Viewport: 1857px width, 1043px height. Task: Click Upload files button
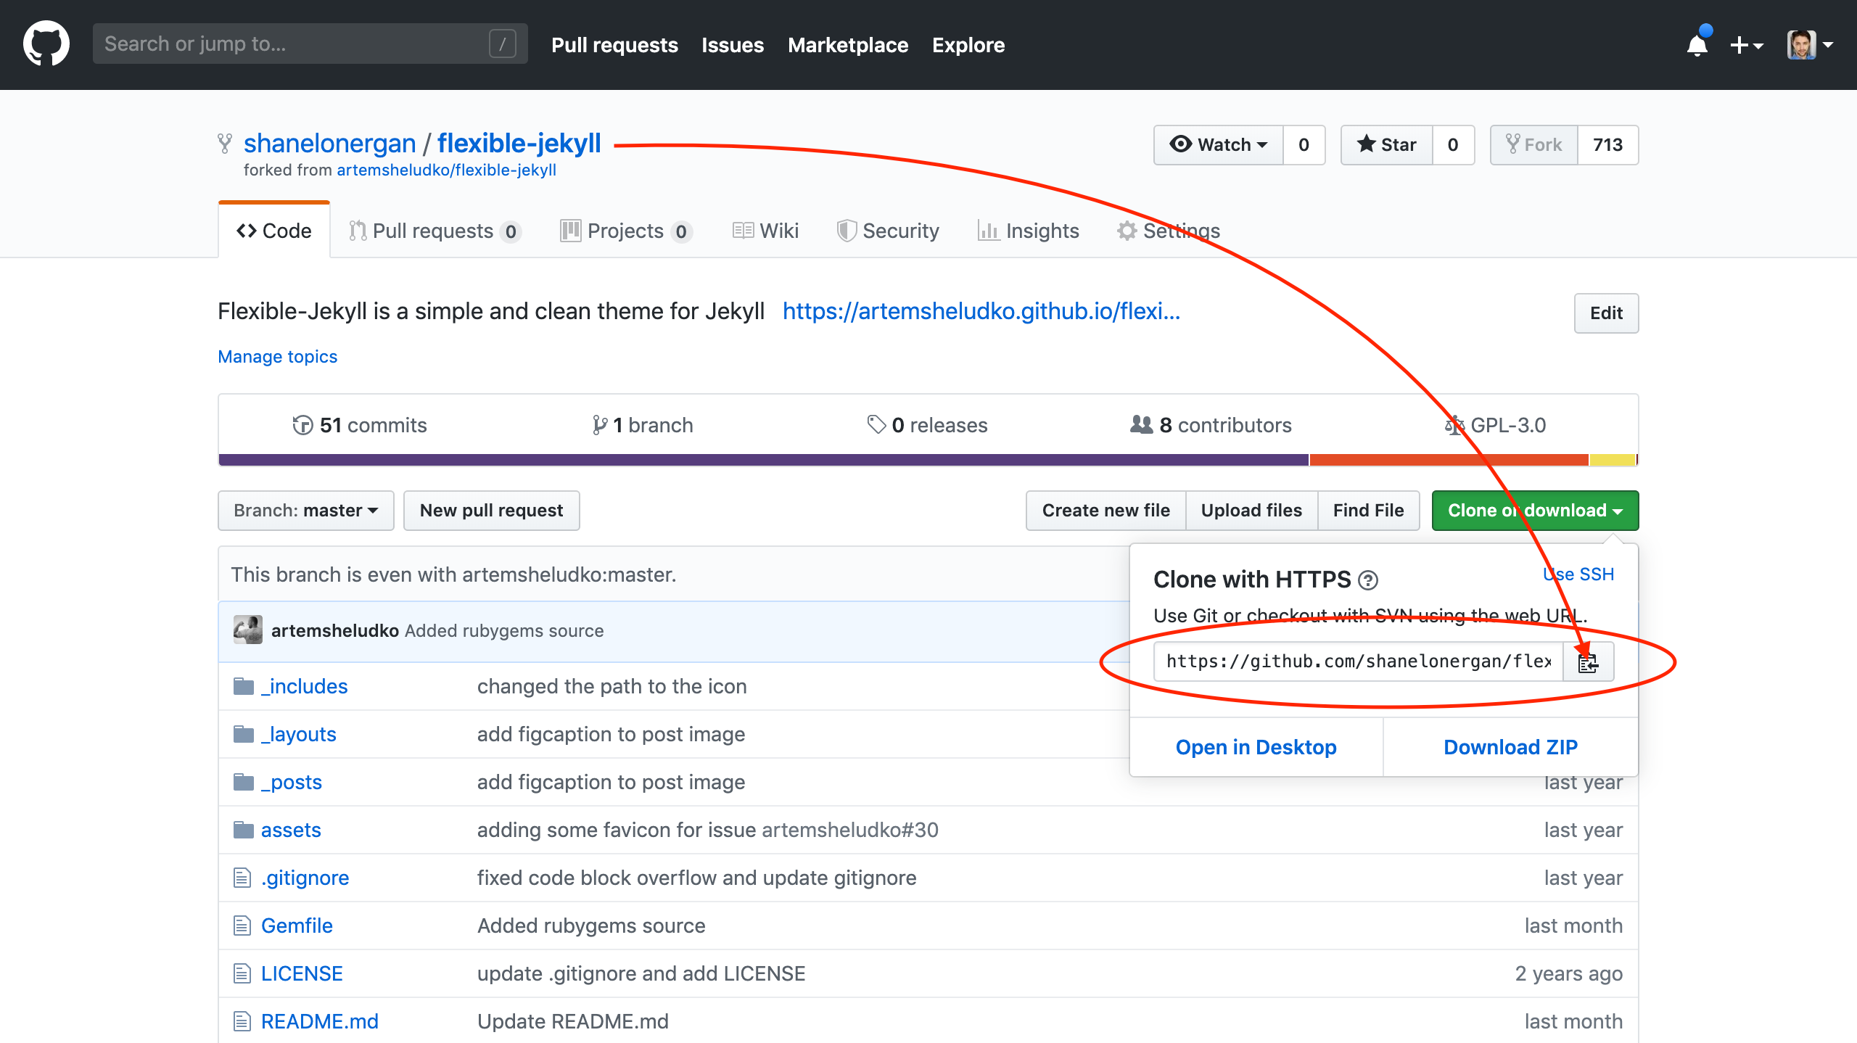point(1251,510)
